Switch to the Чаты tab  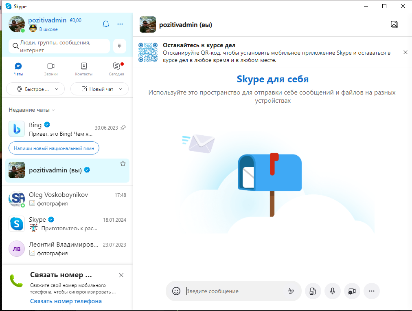(x=18, y=69)
